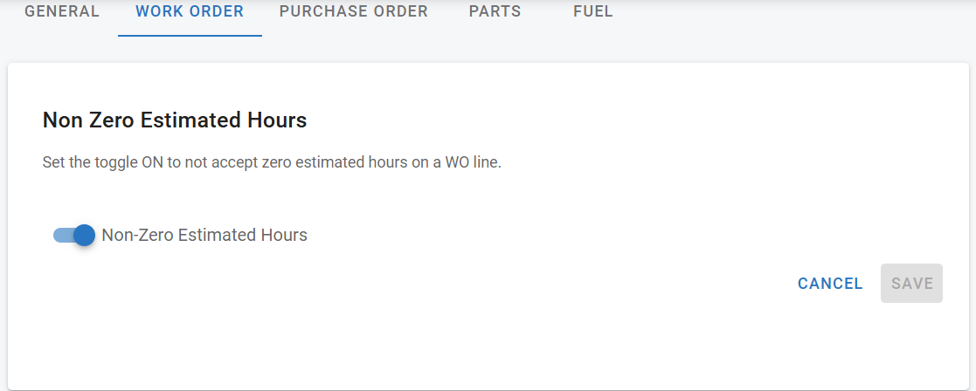Click the Non Zero Estimated Hours heading
976x391 pixels.
click(x=175, y=120)
